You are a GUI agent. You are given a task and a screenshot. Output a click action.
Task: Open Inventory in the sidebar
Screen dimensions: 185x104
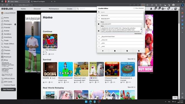(x=8, y=37)
